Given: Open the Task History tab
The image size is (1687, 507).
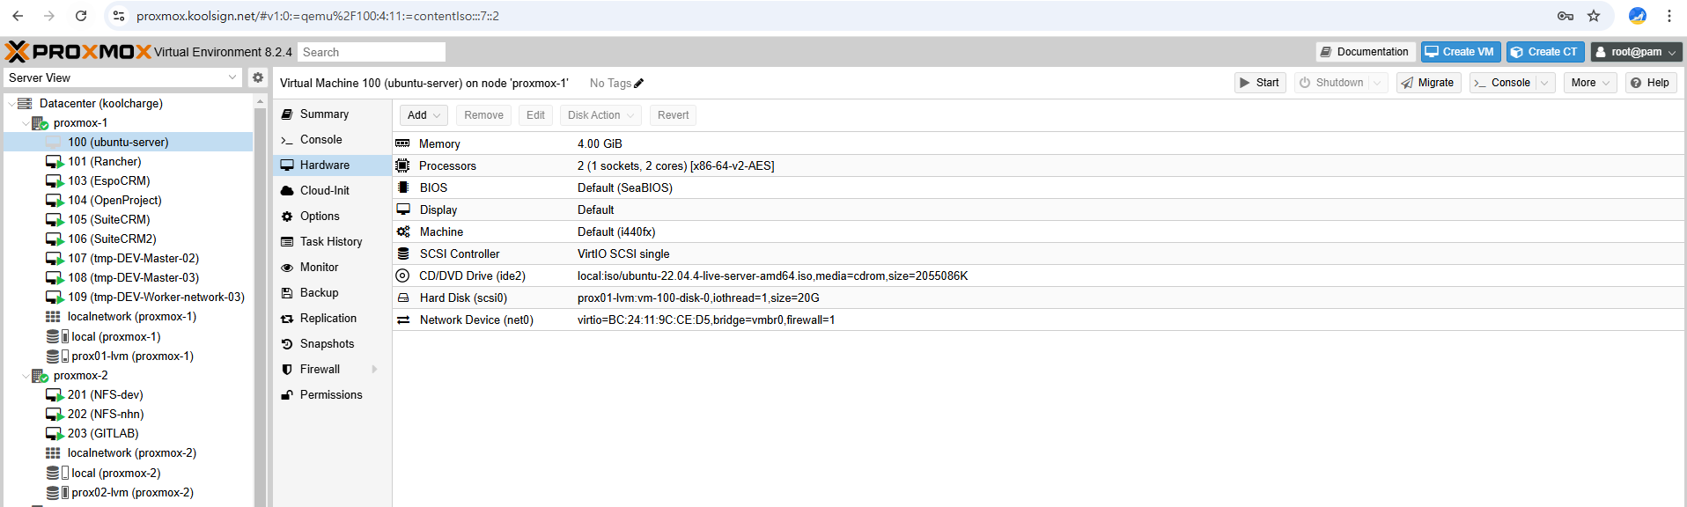Looking at the screenshot, I should (x=332, y=242).
